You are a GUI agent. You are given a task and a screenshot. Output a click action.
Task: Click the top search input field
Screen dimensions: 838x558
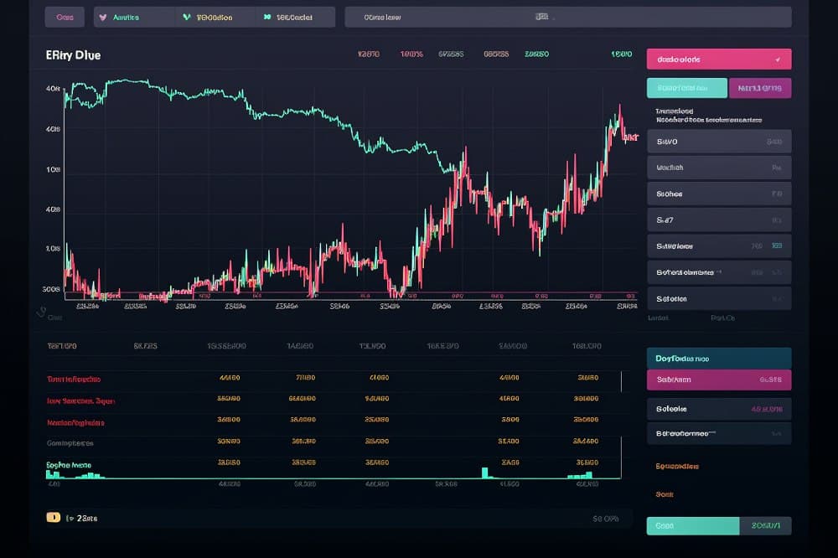tap(566, 17)
